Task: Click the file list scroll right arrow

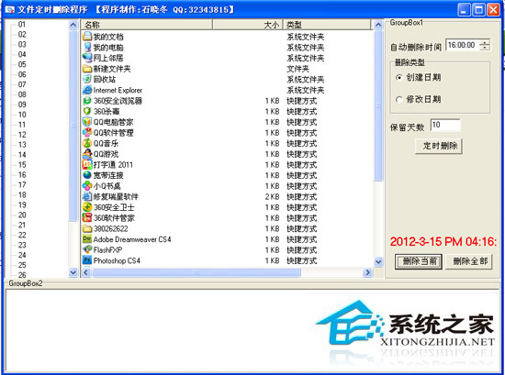Action: (367, 272)
